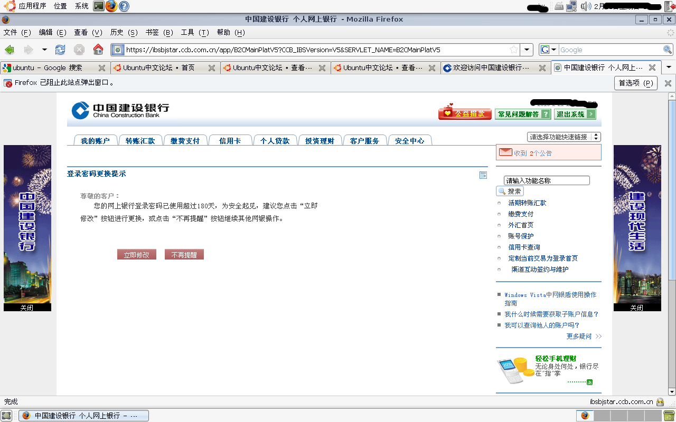
Task: Open the 客户服务 tab
Action: coord(364,141)
